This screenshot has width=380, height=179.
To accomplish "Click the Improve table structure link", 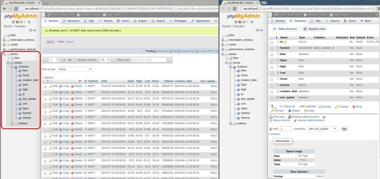I will pyautogui.click(x=311, y=120).
